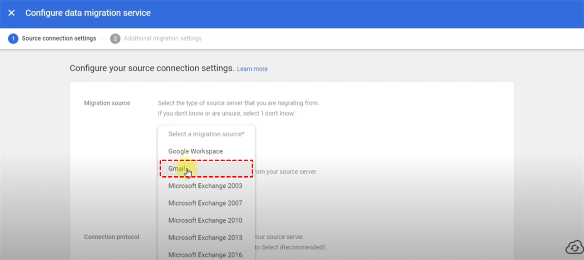
Task: Select Microsoft Exchange 2016 option
Action: (206, 255)
